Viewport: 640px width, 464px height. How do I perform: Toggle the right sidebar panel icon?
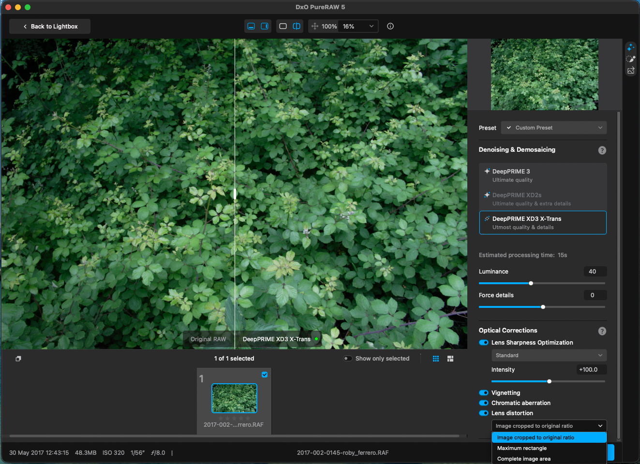[x=265, y=26]
